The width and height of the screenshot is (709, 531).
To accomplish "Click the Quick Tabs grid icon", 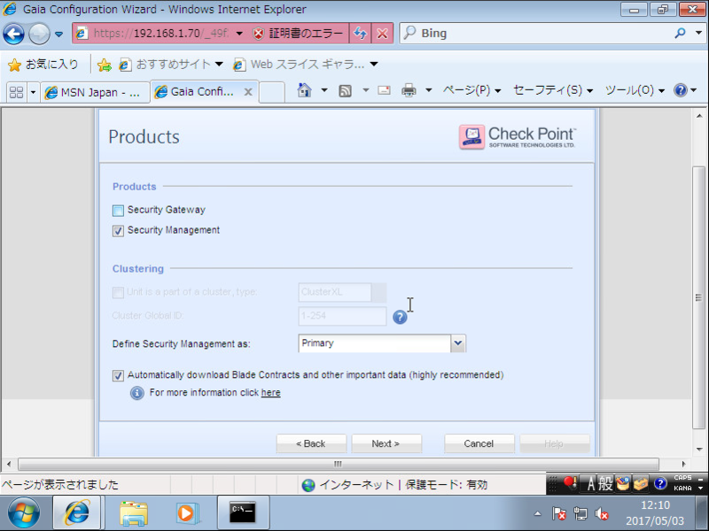I will (x=16, y=92).
